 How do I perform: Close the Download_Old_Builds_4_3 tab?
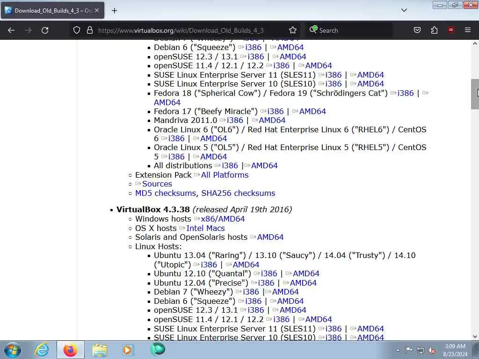pos(97,10)
